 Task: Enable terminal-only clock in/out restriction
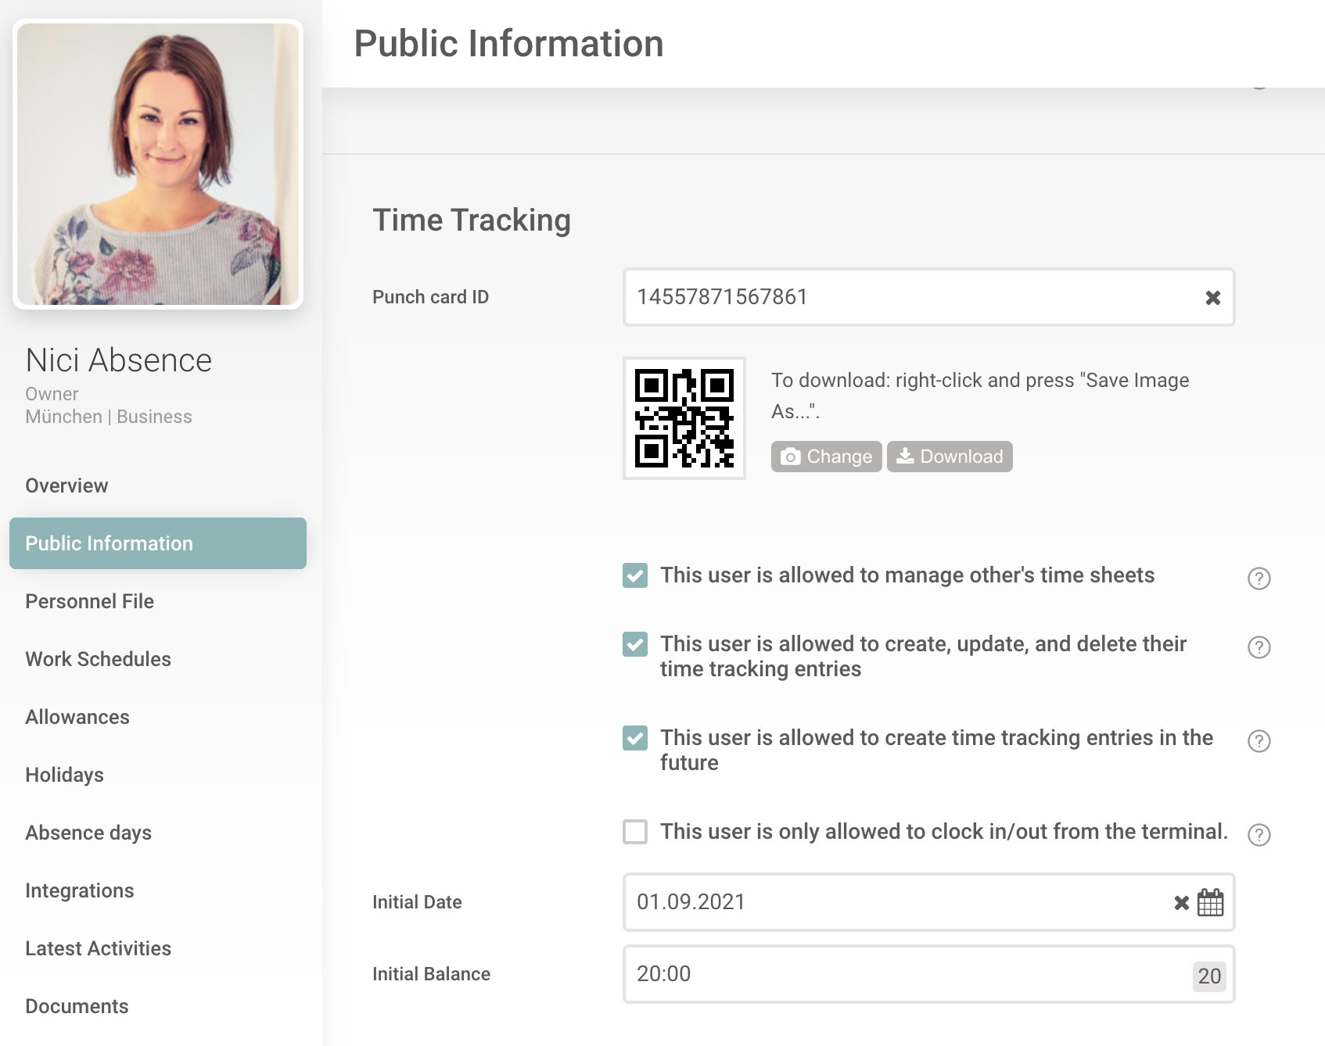[x=635, y=832]
